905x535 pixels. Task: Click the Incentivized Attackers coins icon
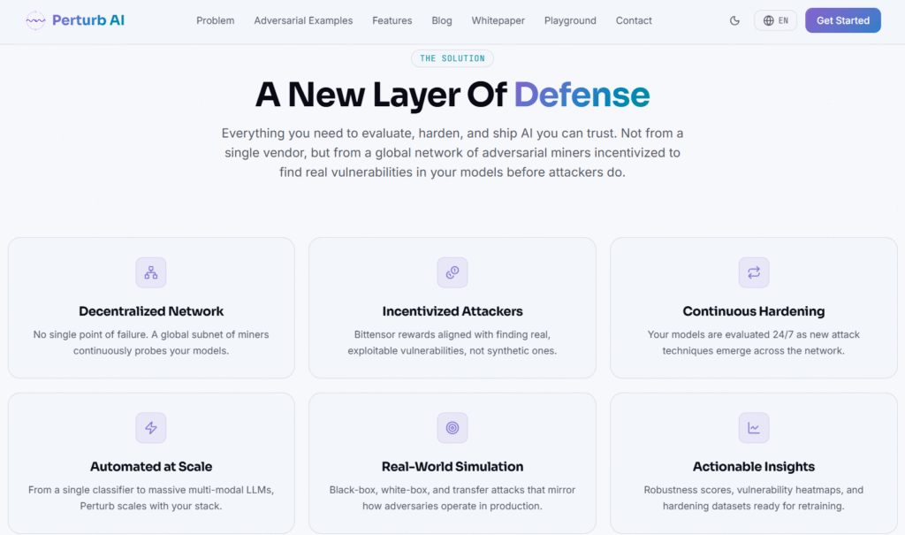[452, 272]
